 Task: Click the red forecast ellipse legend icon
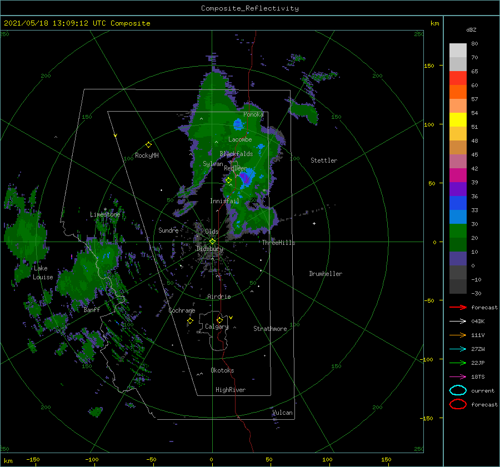(x=458, y=404)
